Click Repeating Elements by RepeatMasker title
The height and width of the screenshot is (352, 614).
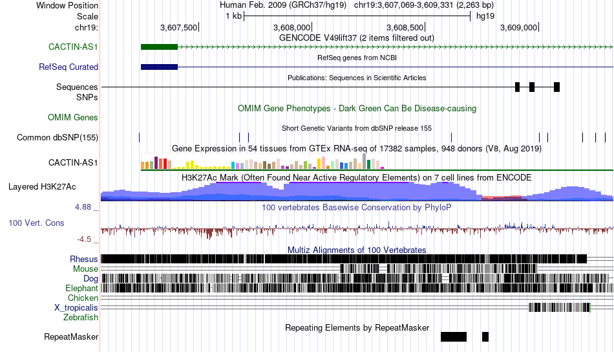click(357, 327)
